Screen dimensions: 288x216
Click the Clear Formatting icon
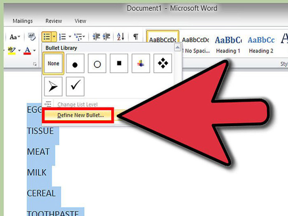(32, 37)
